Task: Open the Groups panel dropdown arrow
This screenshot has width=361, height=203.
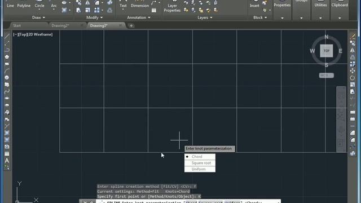Action: tap(301, 18)
